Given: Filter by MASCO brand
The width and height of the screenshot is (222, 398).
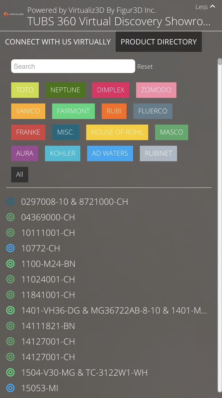Looking at the screenshot, I should tap(171, 132).
